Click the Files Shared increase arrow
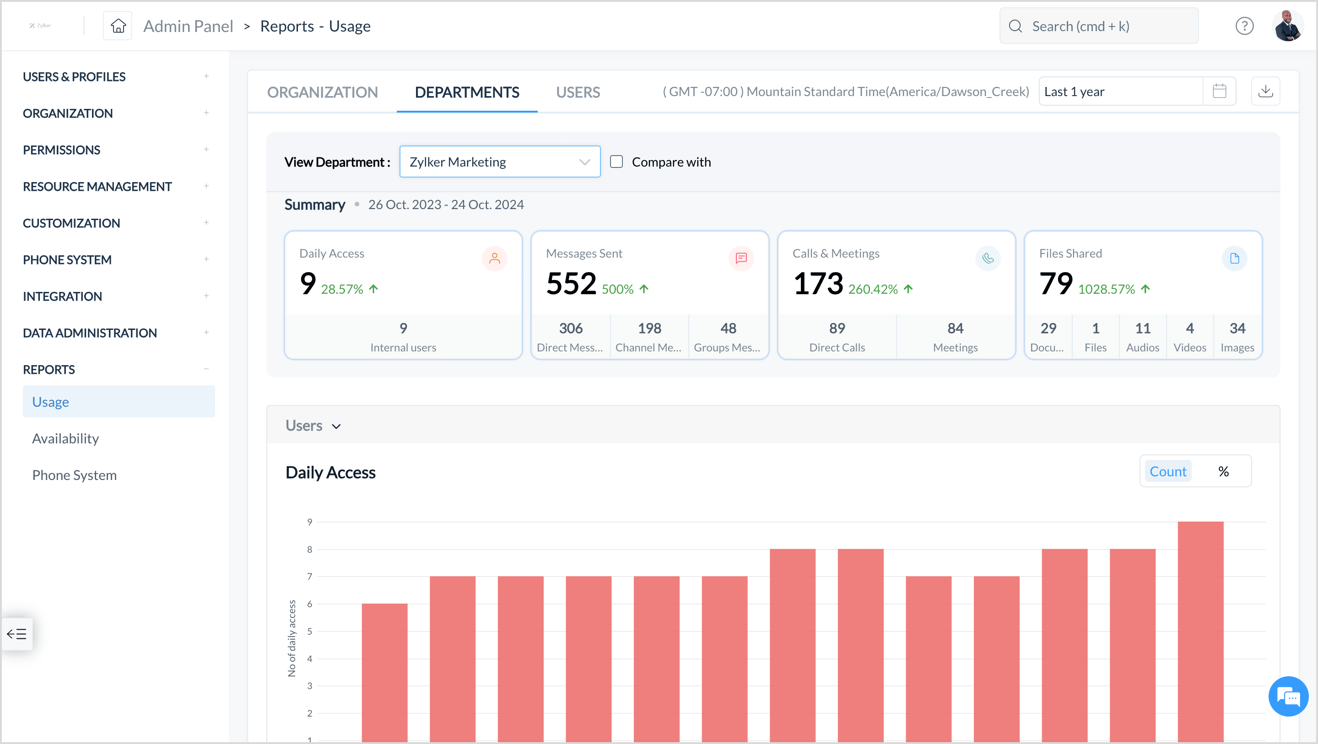This screenshot has height=744, width=1318. pos(1145,289)
